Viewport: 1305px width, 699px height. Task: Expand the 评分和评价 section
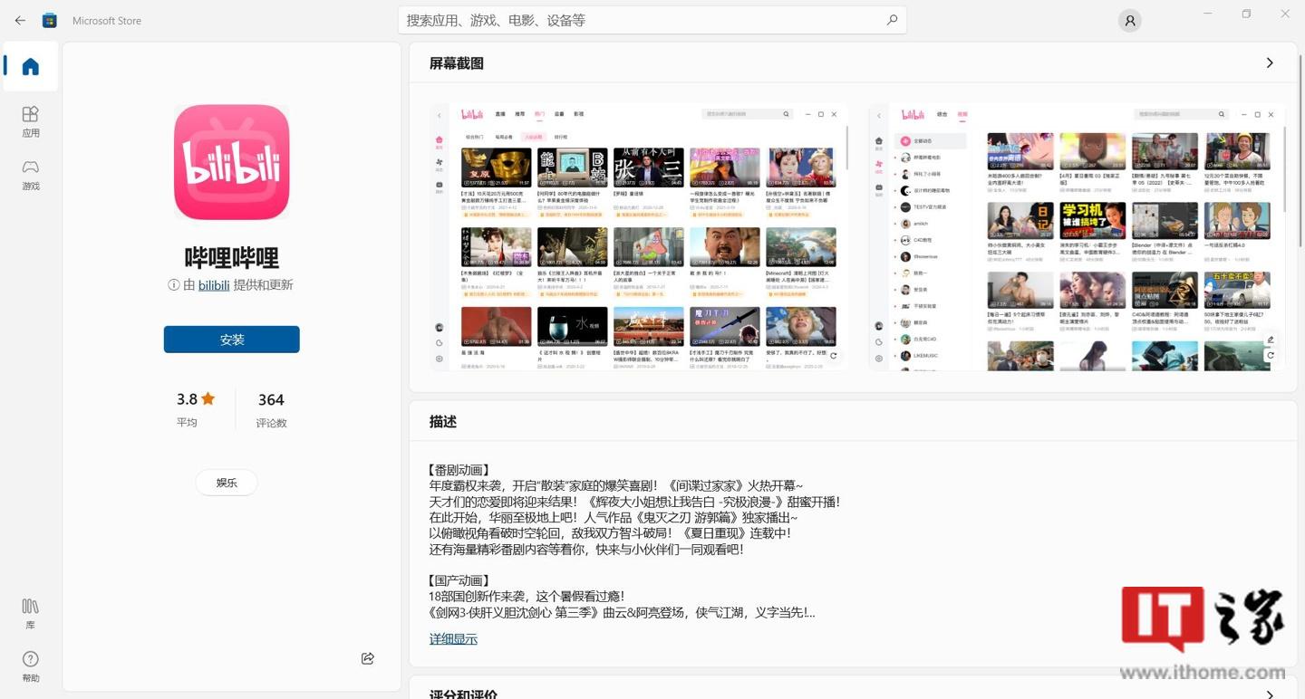click(1270, 694)
